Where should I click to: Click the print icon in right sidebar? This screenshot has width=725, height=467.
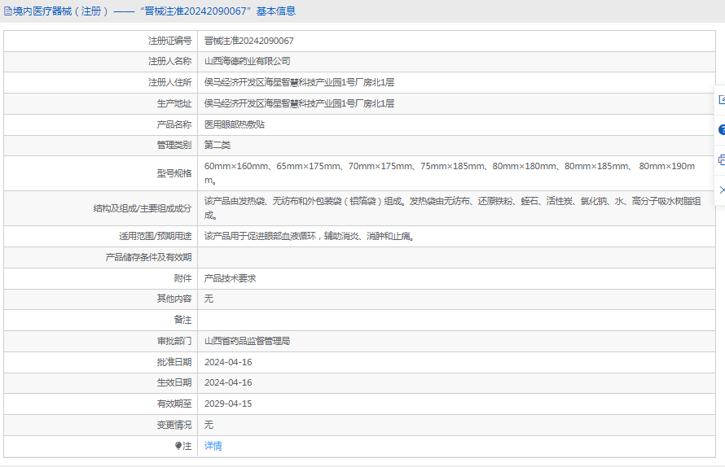click(721, 159)
